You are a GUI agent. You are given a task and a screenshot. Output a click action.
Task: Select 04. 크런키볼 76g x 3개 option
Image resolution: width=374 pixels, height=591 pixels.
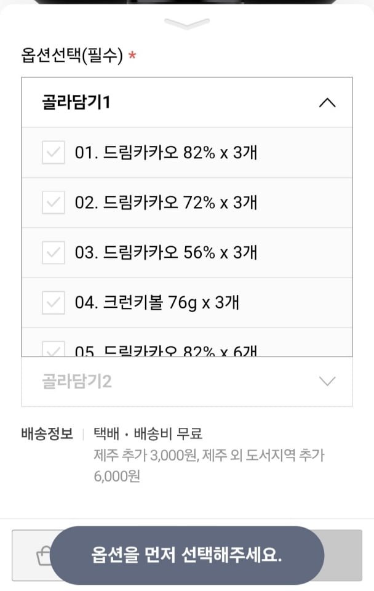pyautogui.click(x=157, y=302)
